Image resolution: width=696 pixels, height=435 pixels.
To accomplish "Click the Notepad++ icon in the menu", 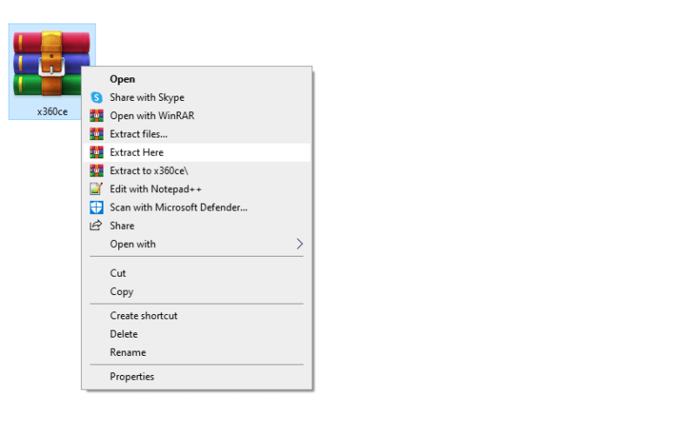I will tap(97, 189).
